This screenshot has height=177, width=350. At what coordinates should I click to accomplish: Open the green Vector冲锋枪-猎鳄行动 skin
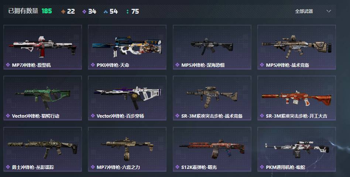pyautogui.click(x=42, y=98)
